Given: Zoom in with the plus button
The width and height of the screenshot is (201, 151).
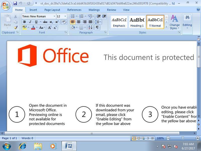Looking at the screenshot, I should 198,138.
